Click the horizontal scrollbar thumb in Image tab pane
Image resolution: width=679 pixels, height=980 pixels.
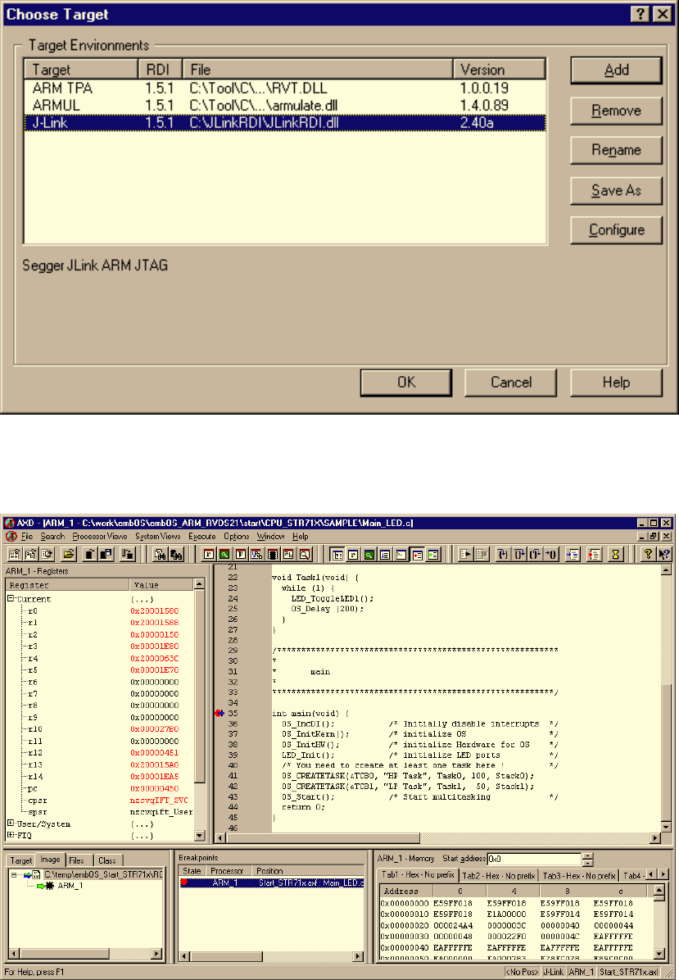[x=63, y=954]
